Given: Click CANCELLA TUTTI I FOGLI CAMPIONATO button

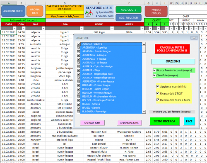Looking at the screenshot, I should pyautogui.click(x=172, y=49).
